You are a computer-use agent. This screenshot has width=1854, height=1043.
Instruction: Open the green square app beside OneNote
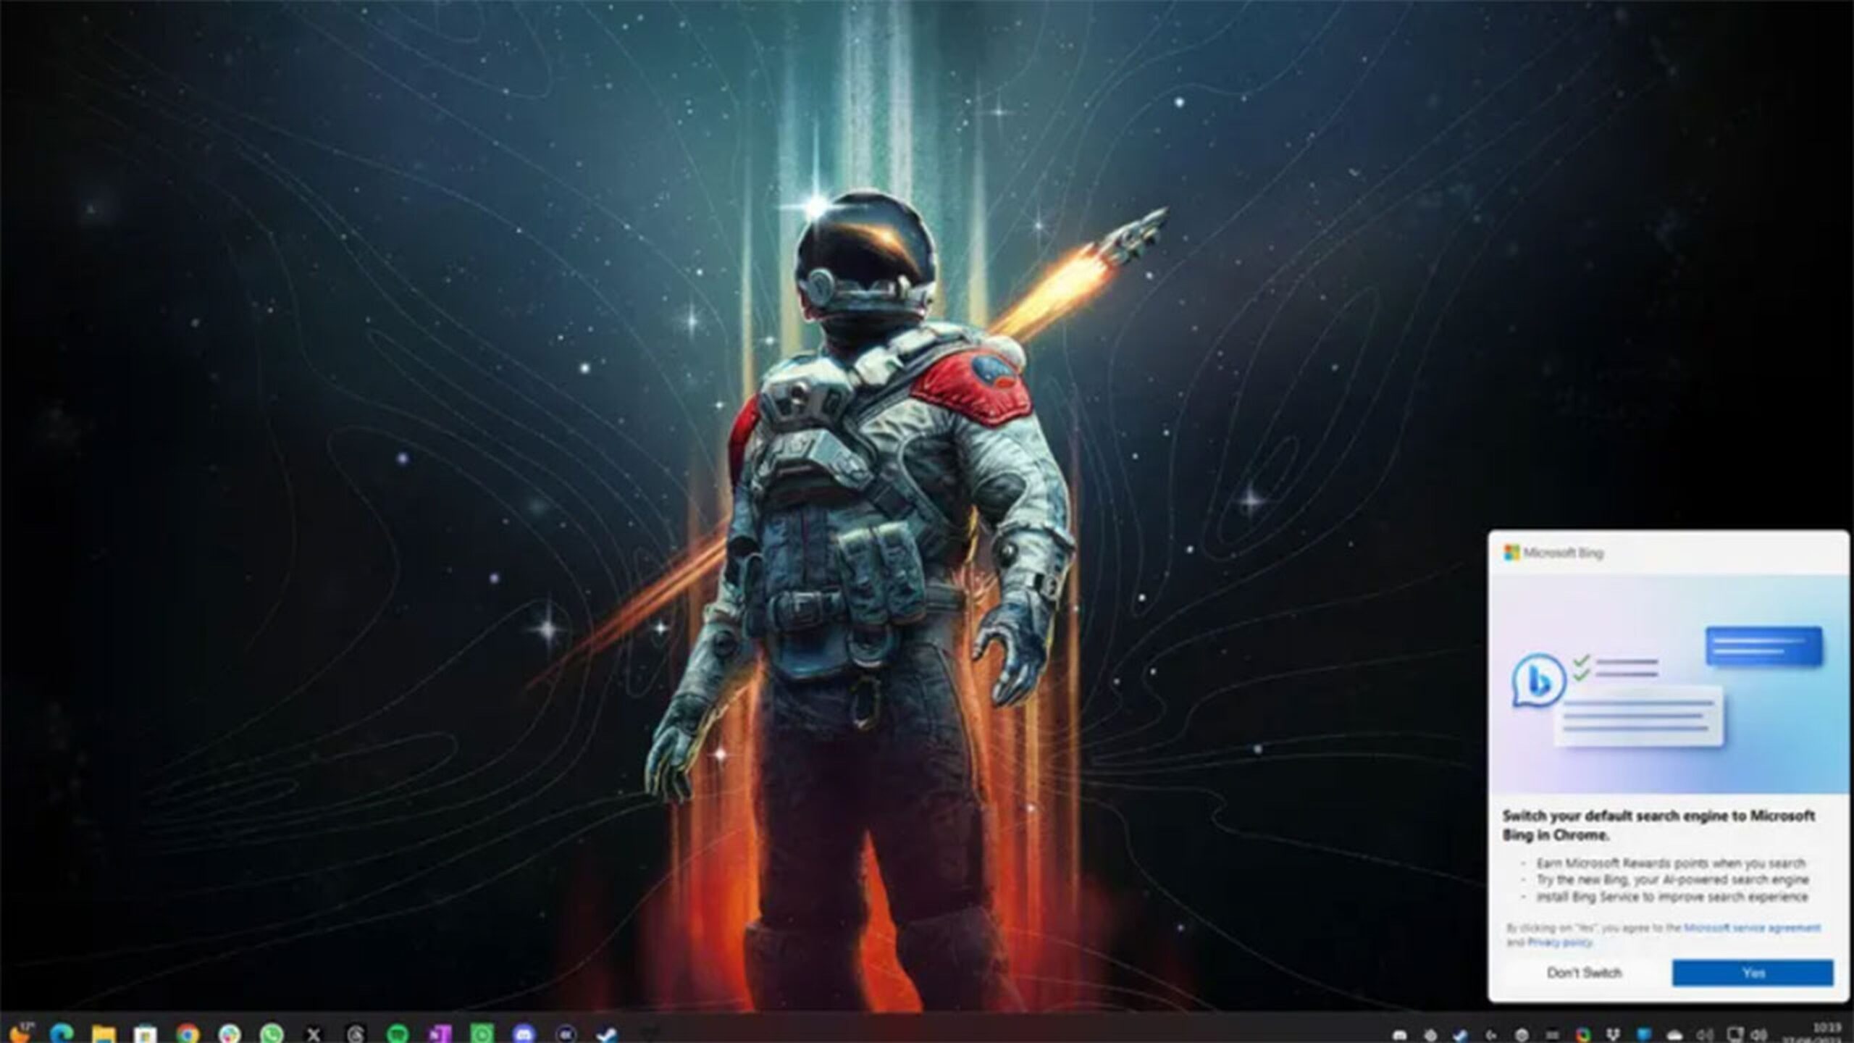[482, 1034]
